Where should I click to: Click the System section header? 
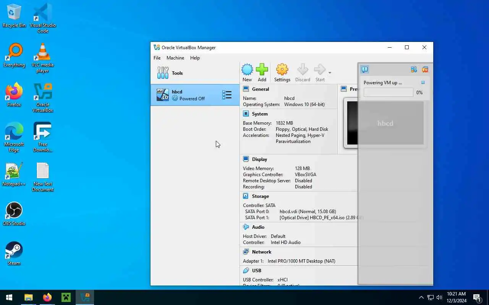(x=260, y=114)
